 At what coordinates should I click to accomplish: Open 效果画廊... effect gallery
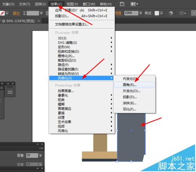(81, 91)
